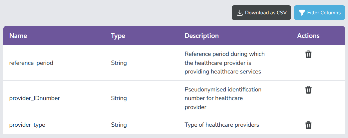Screen dimensions: 348x138
Task: Click the provider_type name cell
Action: pos(27,125)
